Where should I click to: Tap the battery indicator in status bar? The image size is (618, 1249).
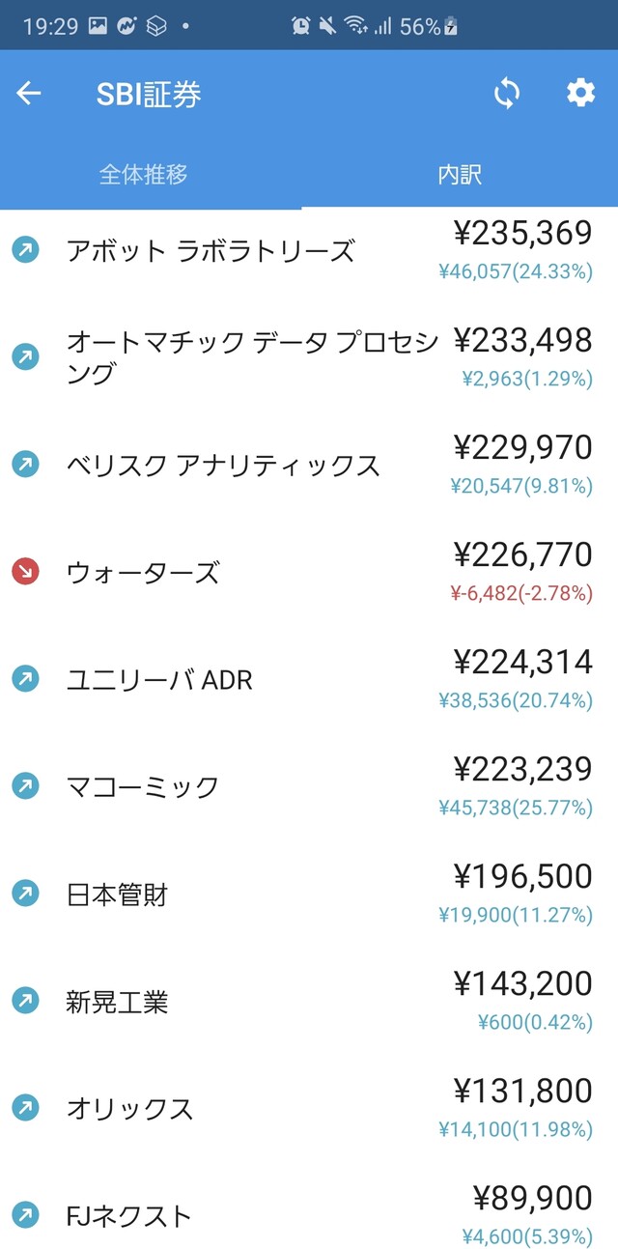pos(451,27)
